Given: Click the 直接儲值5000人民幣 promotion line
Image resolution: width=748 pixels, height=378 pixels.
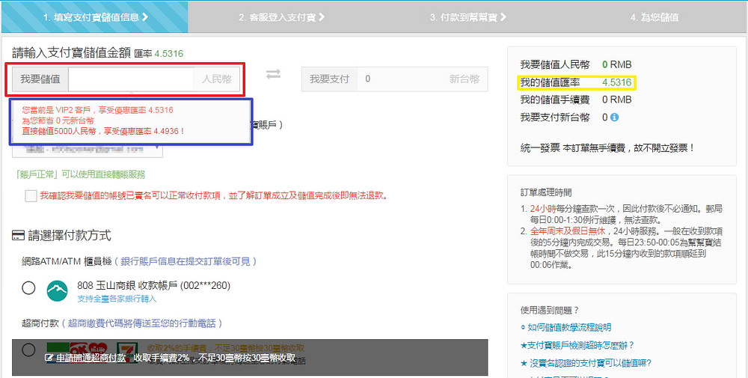Looking at the screenshot, I should pos(103,131).
